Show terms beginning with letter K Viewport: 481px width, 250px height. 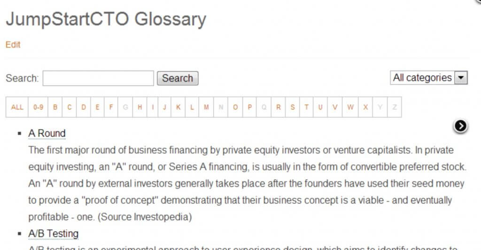click(178, 107)
